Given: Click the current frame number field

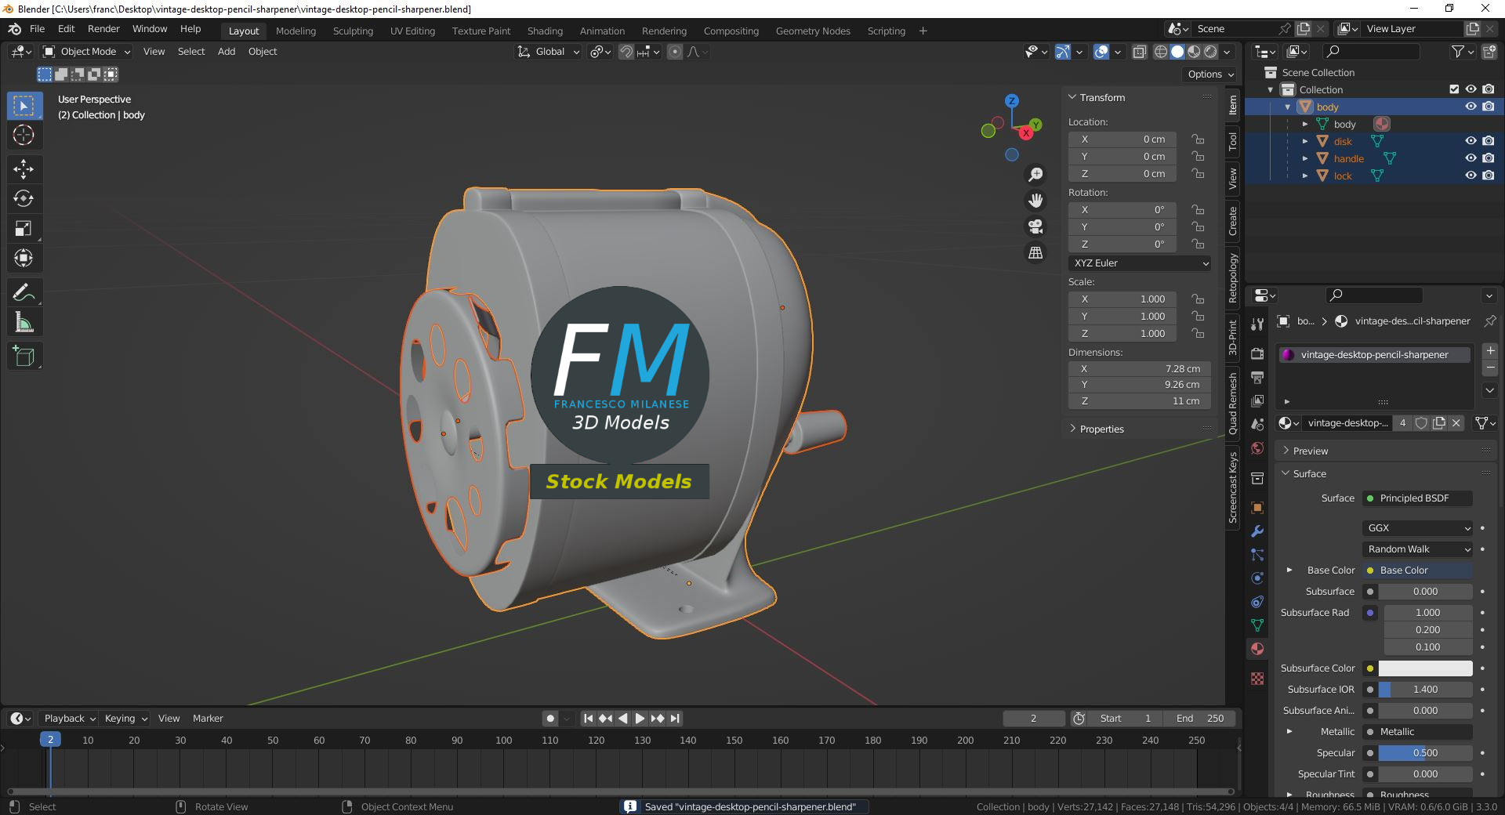Looking at the screenshot, I should 1033,719.
